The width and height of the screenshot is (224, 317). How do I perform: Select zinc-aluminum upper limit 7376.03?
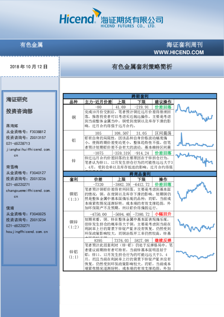pyautogui.click(x=122, y=241)
